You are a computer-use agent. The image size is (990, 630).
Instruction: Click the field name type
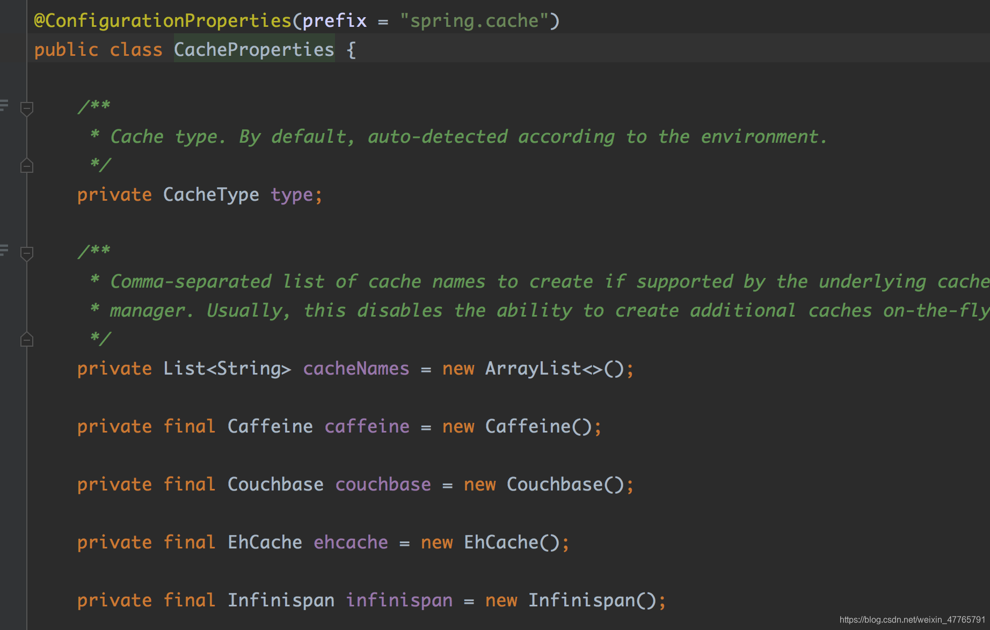click(x=292, y=195)
